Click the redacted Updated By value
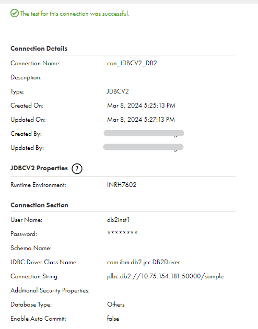The height and width of the screenshot is (329, 258). pyautogui.click(x=143, y=147)
